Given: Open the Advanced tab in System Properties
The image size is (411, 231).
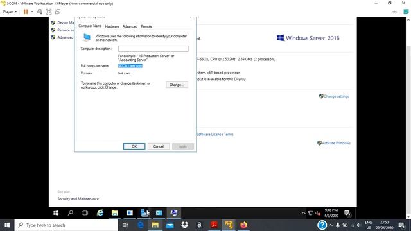Looking at the screenshot, I should tap(130, 26).
